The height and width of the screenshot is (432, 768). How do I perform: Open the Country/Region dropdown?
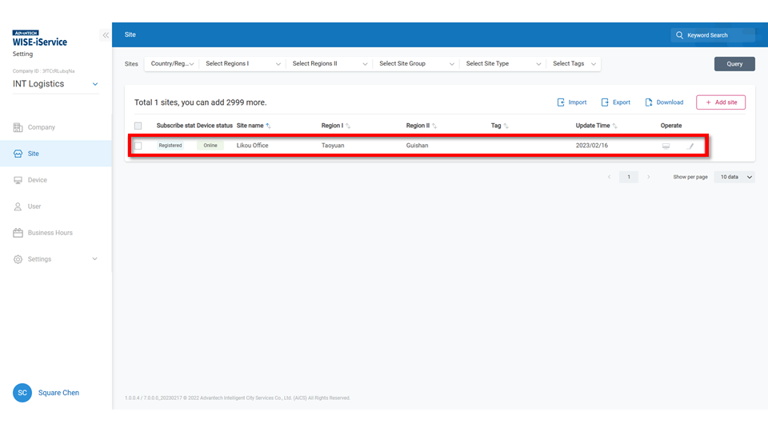point(171,64)
